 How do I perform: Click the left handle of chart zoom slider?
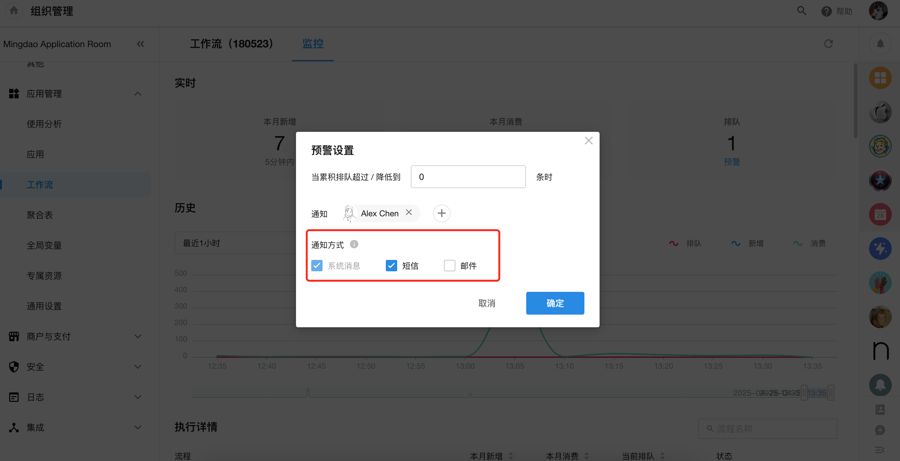pos(804,393)
